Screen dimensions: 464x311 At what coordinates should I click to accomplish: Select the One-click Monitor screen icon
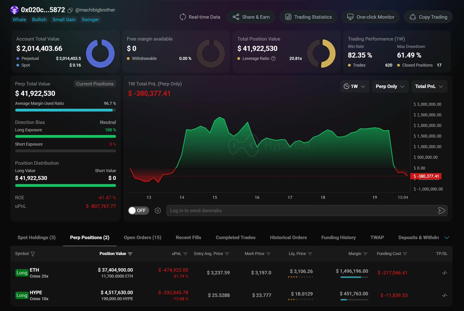pos(350,17)
